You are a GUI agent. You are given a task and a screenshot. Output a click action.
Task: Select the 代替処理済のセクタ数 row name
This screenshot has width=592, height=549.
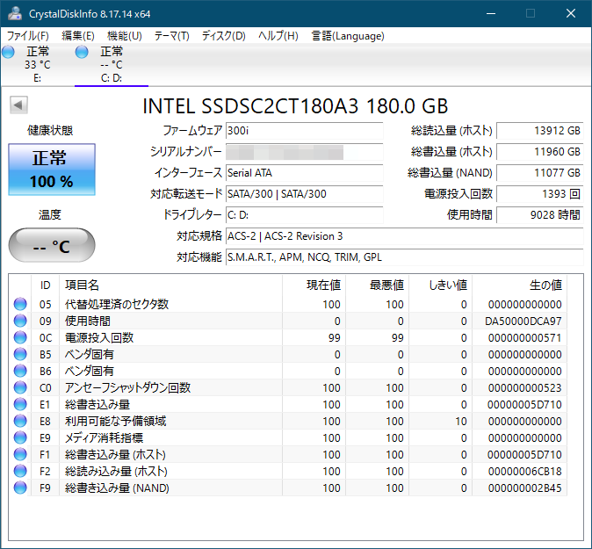tap(117, 304)
